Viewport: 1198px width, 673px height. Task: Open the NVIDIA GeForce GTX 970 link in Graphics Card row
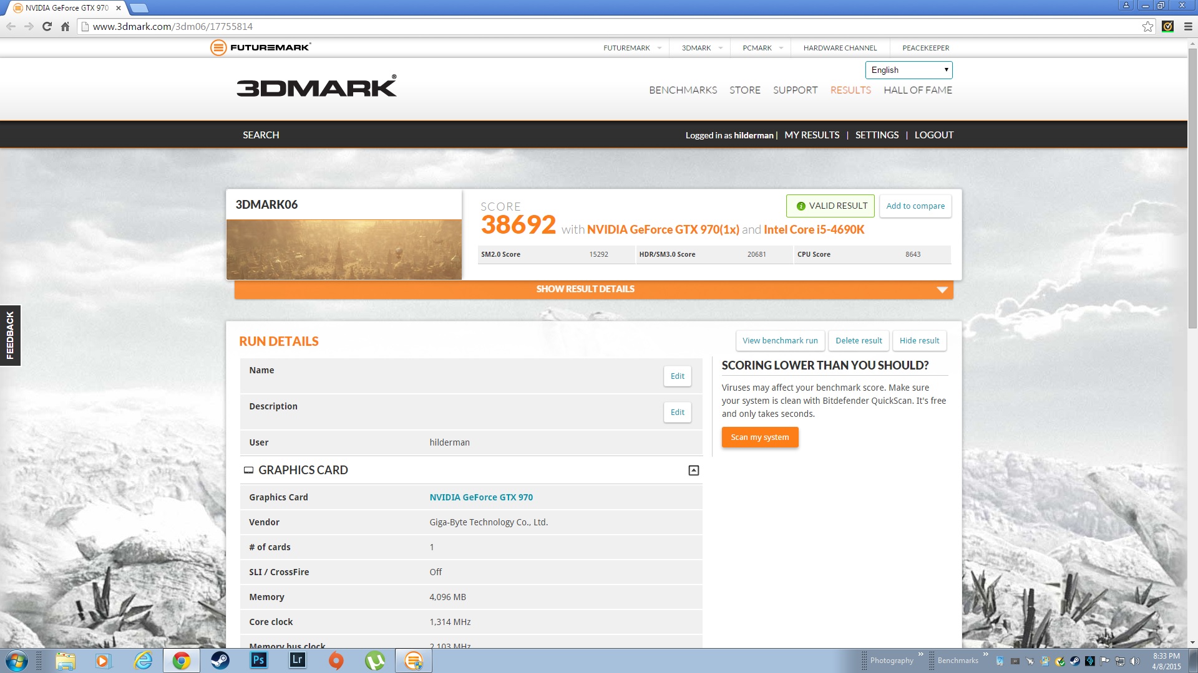pos(480,497)
